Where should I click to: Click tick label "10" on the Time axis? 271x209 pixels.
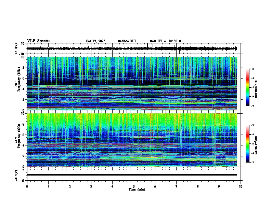pos(241,186)
